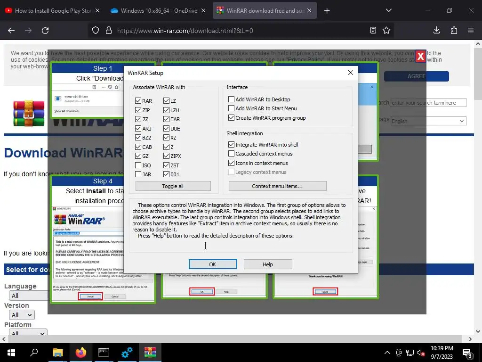This screenshot has height=362, width=482.
Task: Click the website search term field
Action: point(428,102)
